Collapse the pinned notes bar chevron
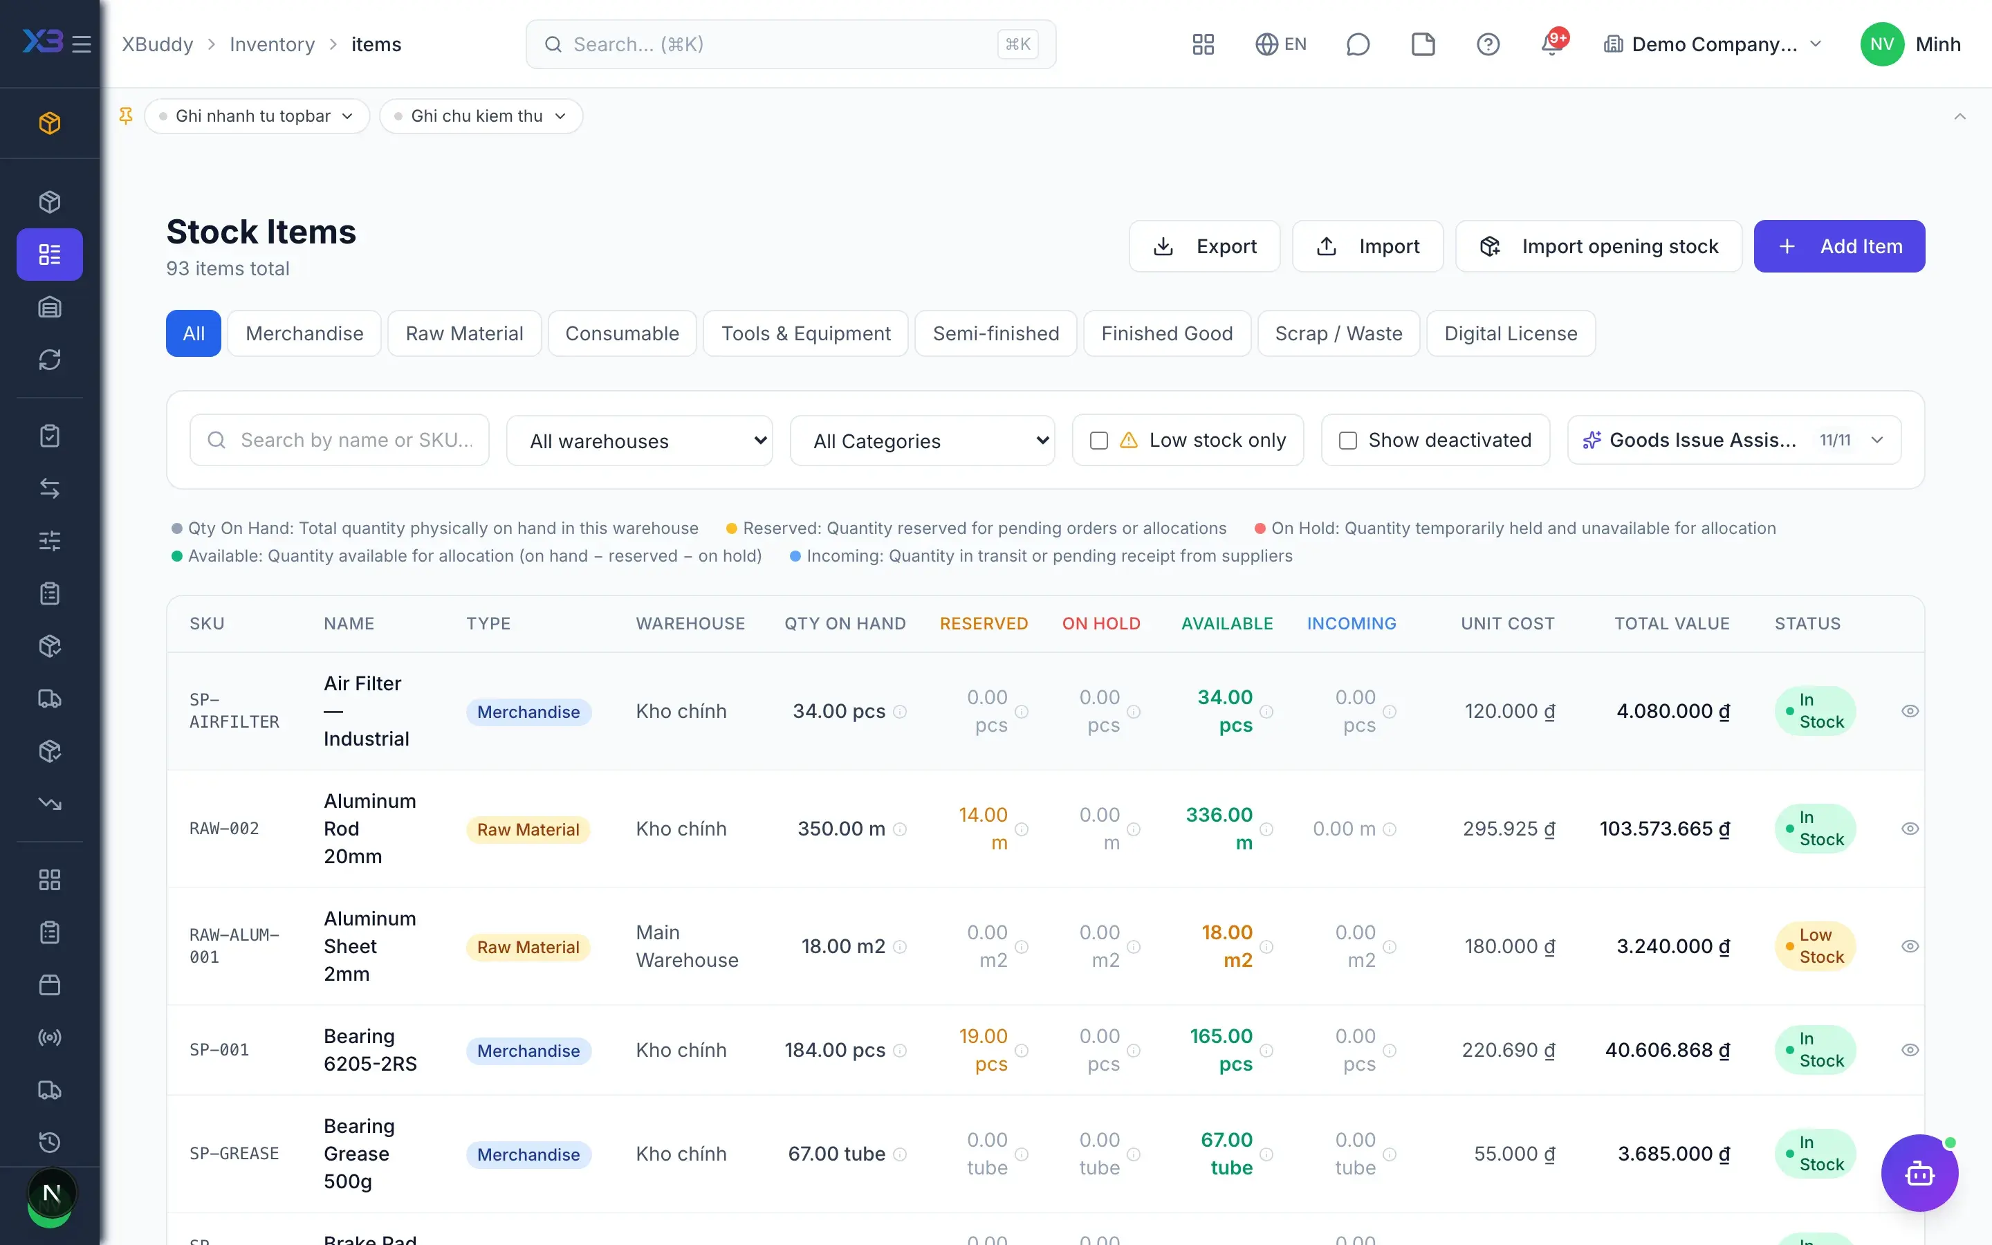This screenshot has height=1245, width=1992. pos(1959,116)
